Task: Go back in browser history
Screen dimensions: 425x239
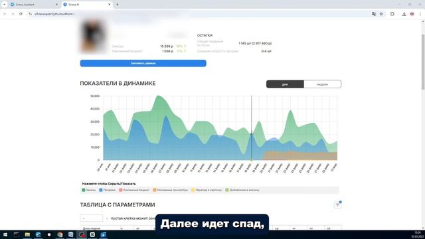Action: coord(5,14)
